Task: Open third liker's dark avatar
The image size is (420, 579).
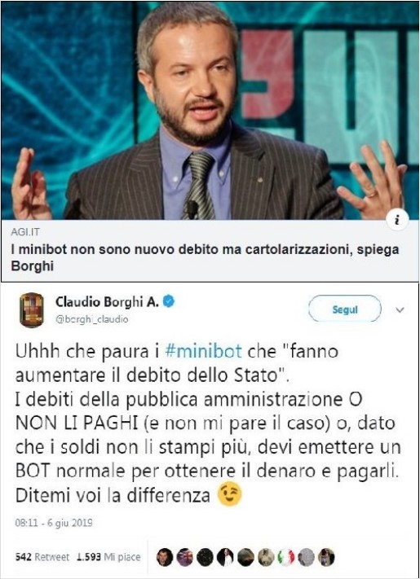Action: 205,557
